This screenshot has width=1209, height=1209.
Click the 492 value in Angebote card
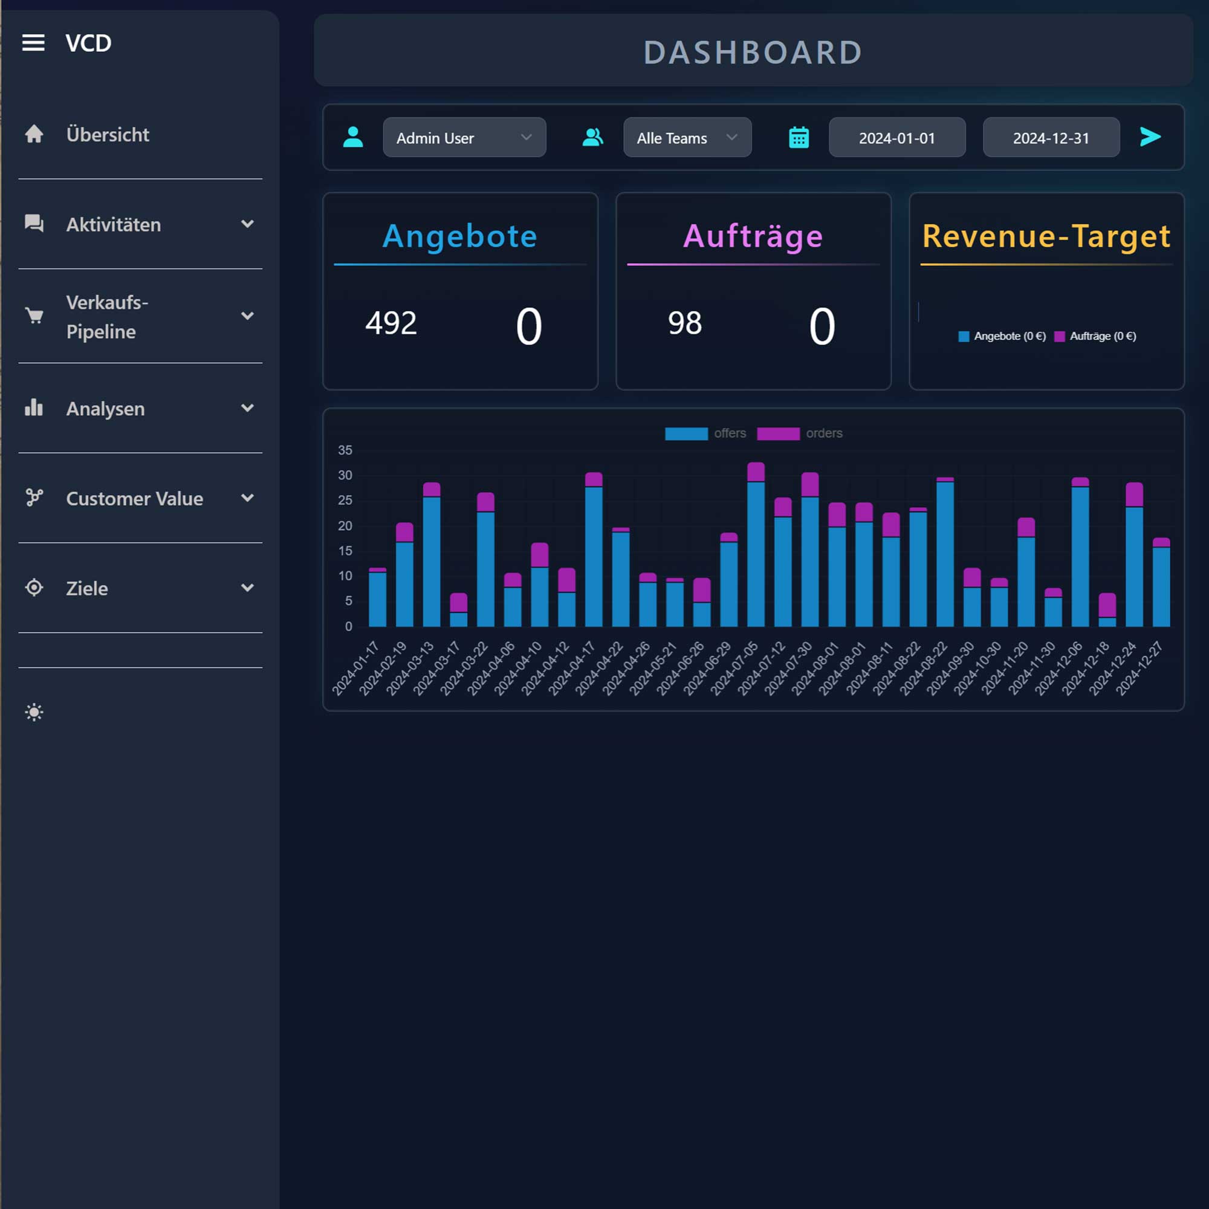(x=391, y=323)
